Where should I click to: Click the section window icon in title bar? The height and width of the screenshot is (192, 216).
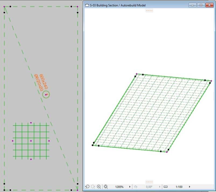pyautogui.click(x=87, y=5)
